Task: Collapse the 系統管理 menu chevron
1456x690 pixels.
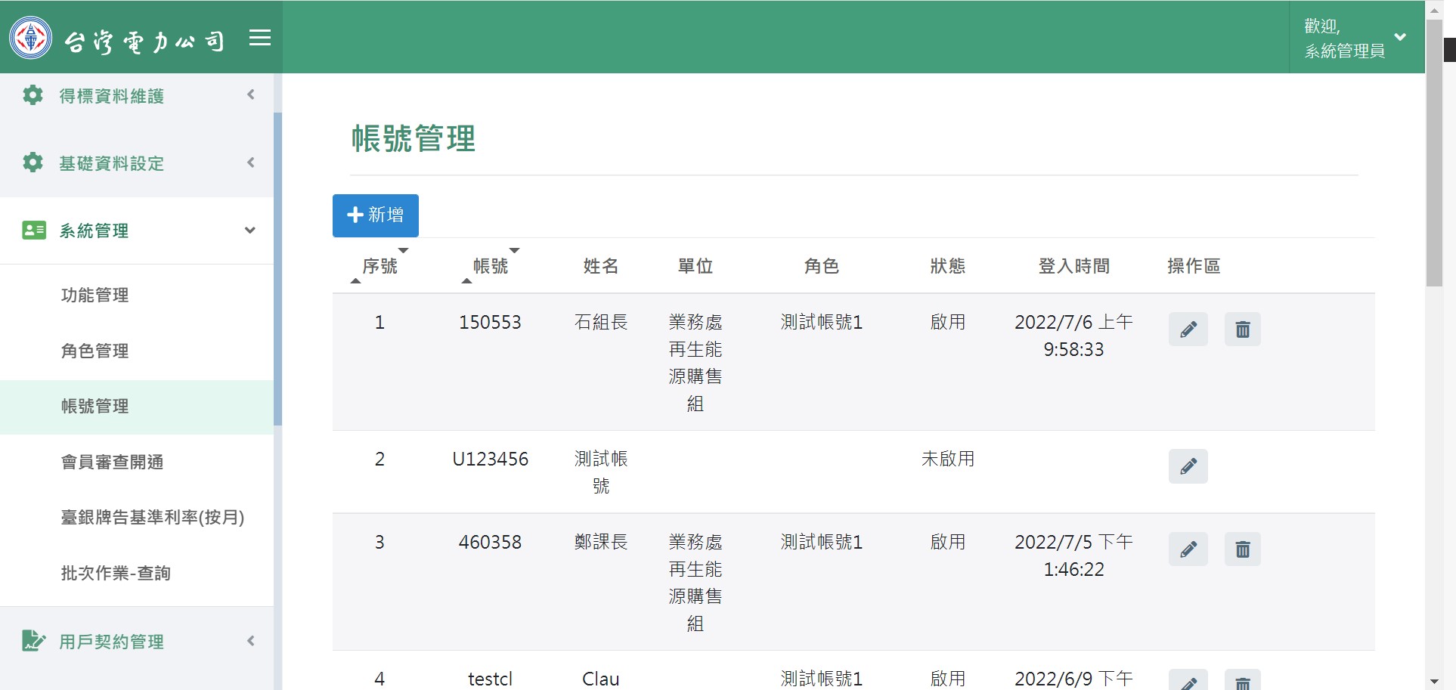Action: coord(250,231)
